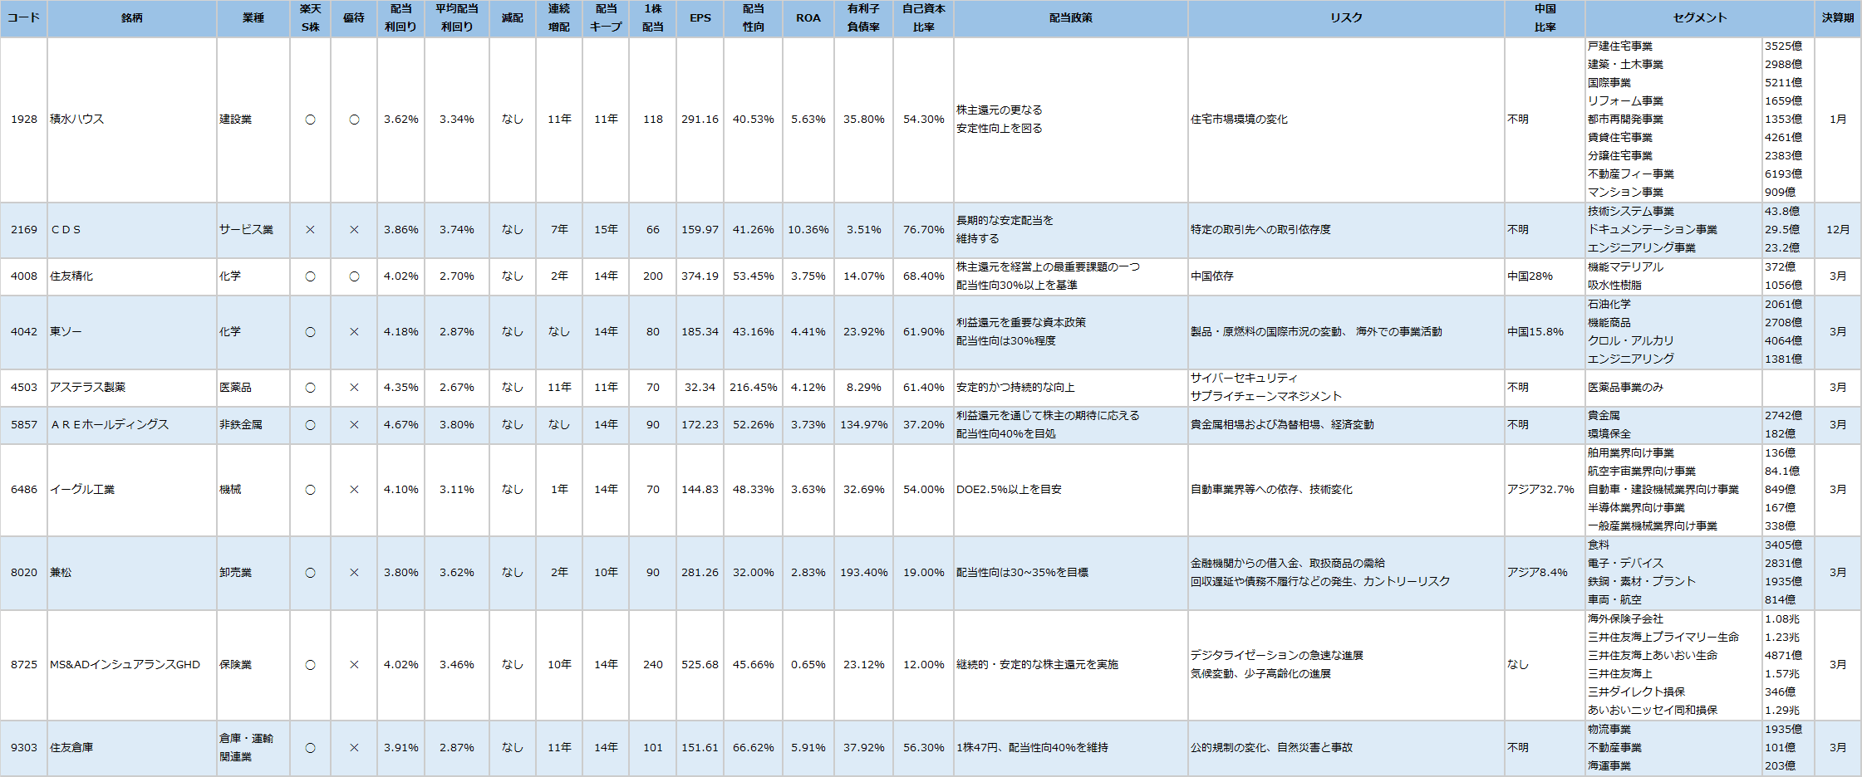Click the 216.45% payout ratio cell

(753, 388)
